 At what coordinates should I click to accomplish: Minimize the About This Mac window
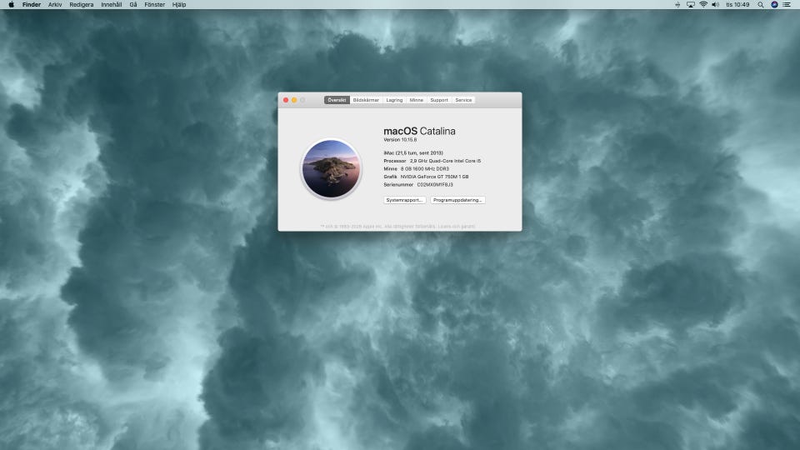click(294, 100)
